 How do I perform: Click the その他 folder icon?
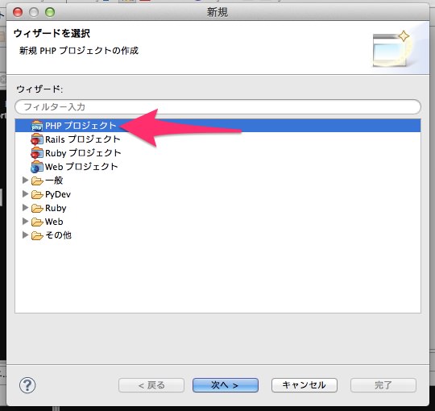coord(37,235)
